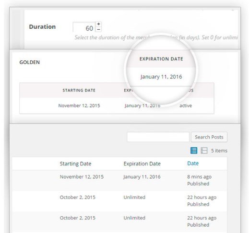Click the Duration number field showing 60
This screenshot has height=233, width=249.
(84, 27)
